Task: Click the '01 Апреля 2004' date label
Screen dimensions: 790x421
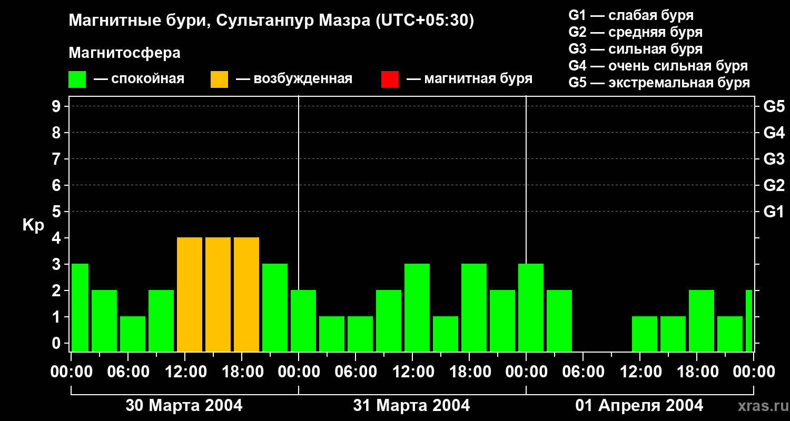Action: (x=639, y=405)
